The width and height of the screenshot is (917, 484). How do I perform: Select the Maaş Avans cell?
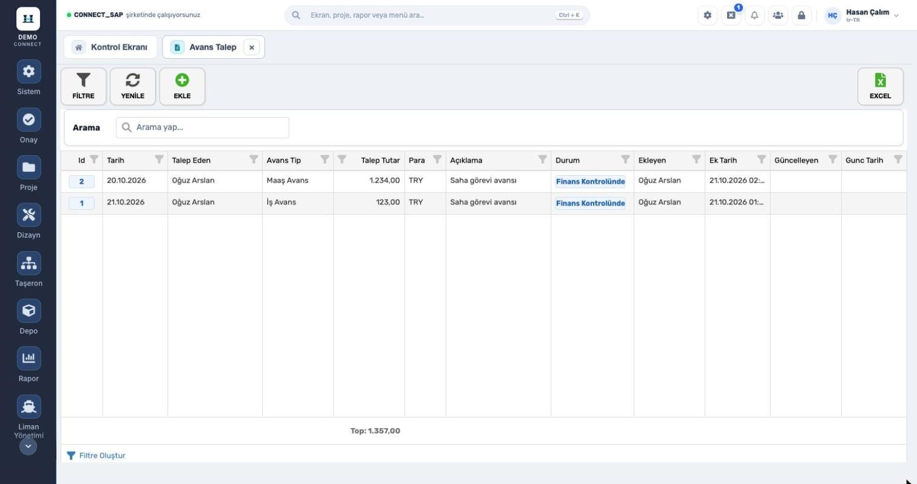(298, 181)
